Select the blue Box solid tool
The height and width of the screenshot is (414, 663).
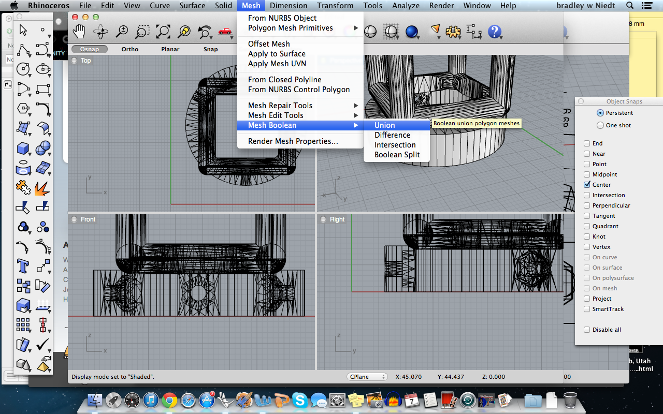tap(23, 149)
